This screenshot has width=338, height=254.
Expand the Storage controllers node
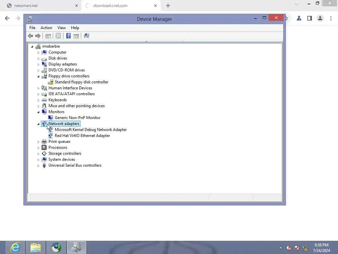click(x=38, y=154)
